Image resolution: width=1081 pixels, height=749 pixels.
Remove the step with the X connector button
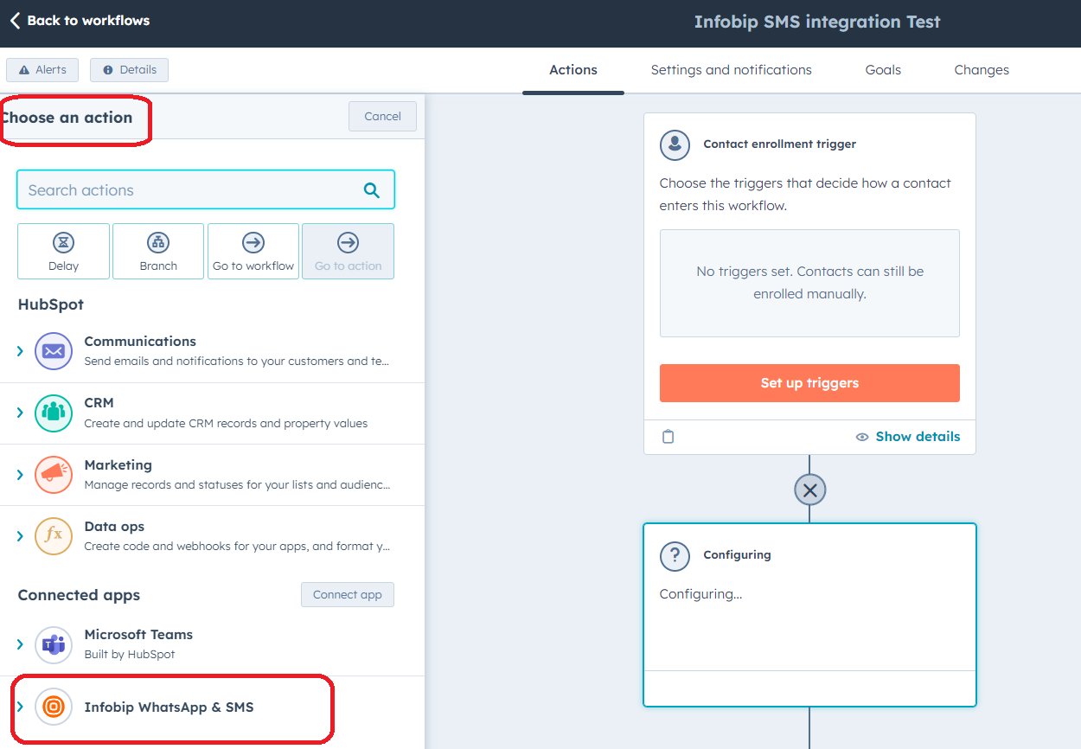pyautogui.click(x=809, y=490)
